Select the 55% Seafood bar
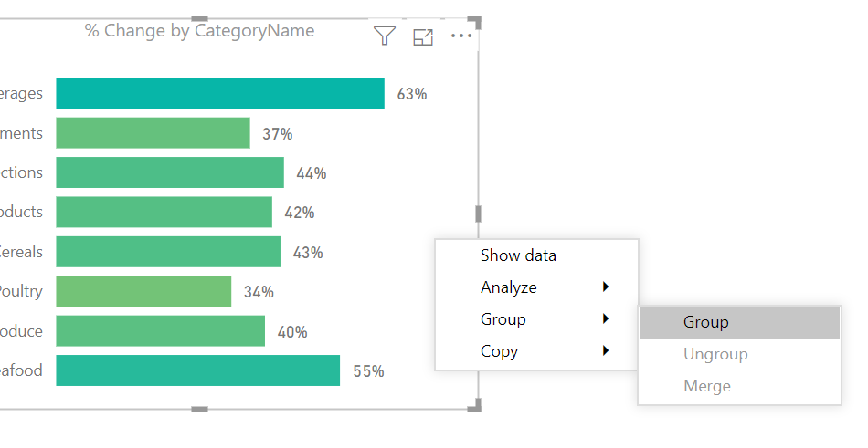 point(198,370)
